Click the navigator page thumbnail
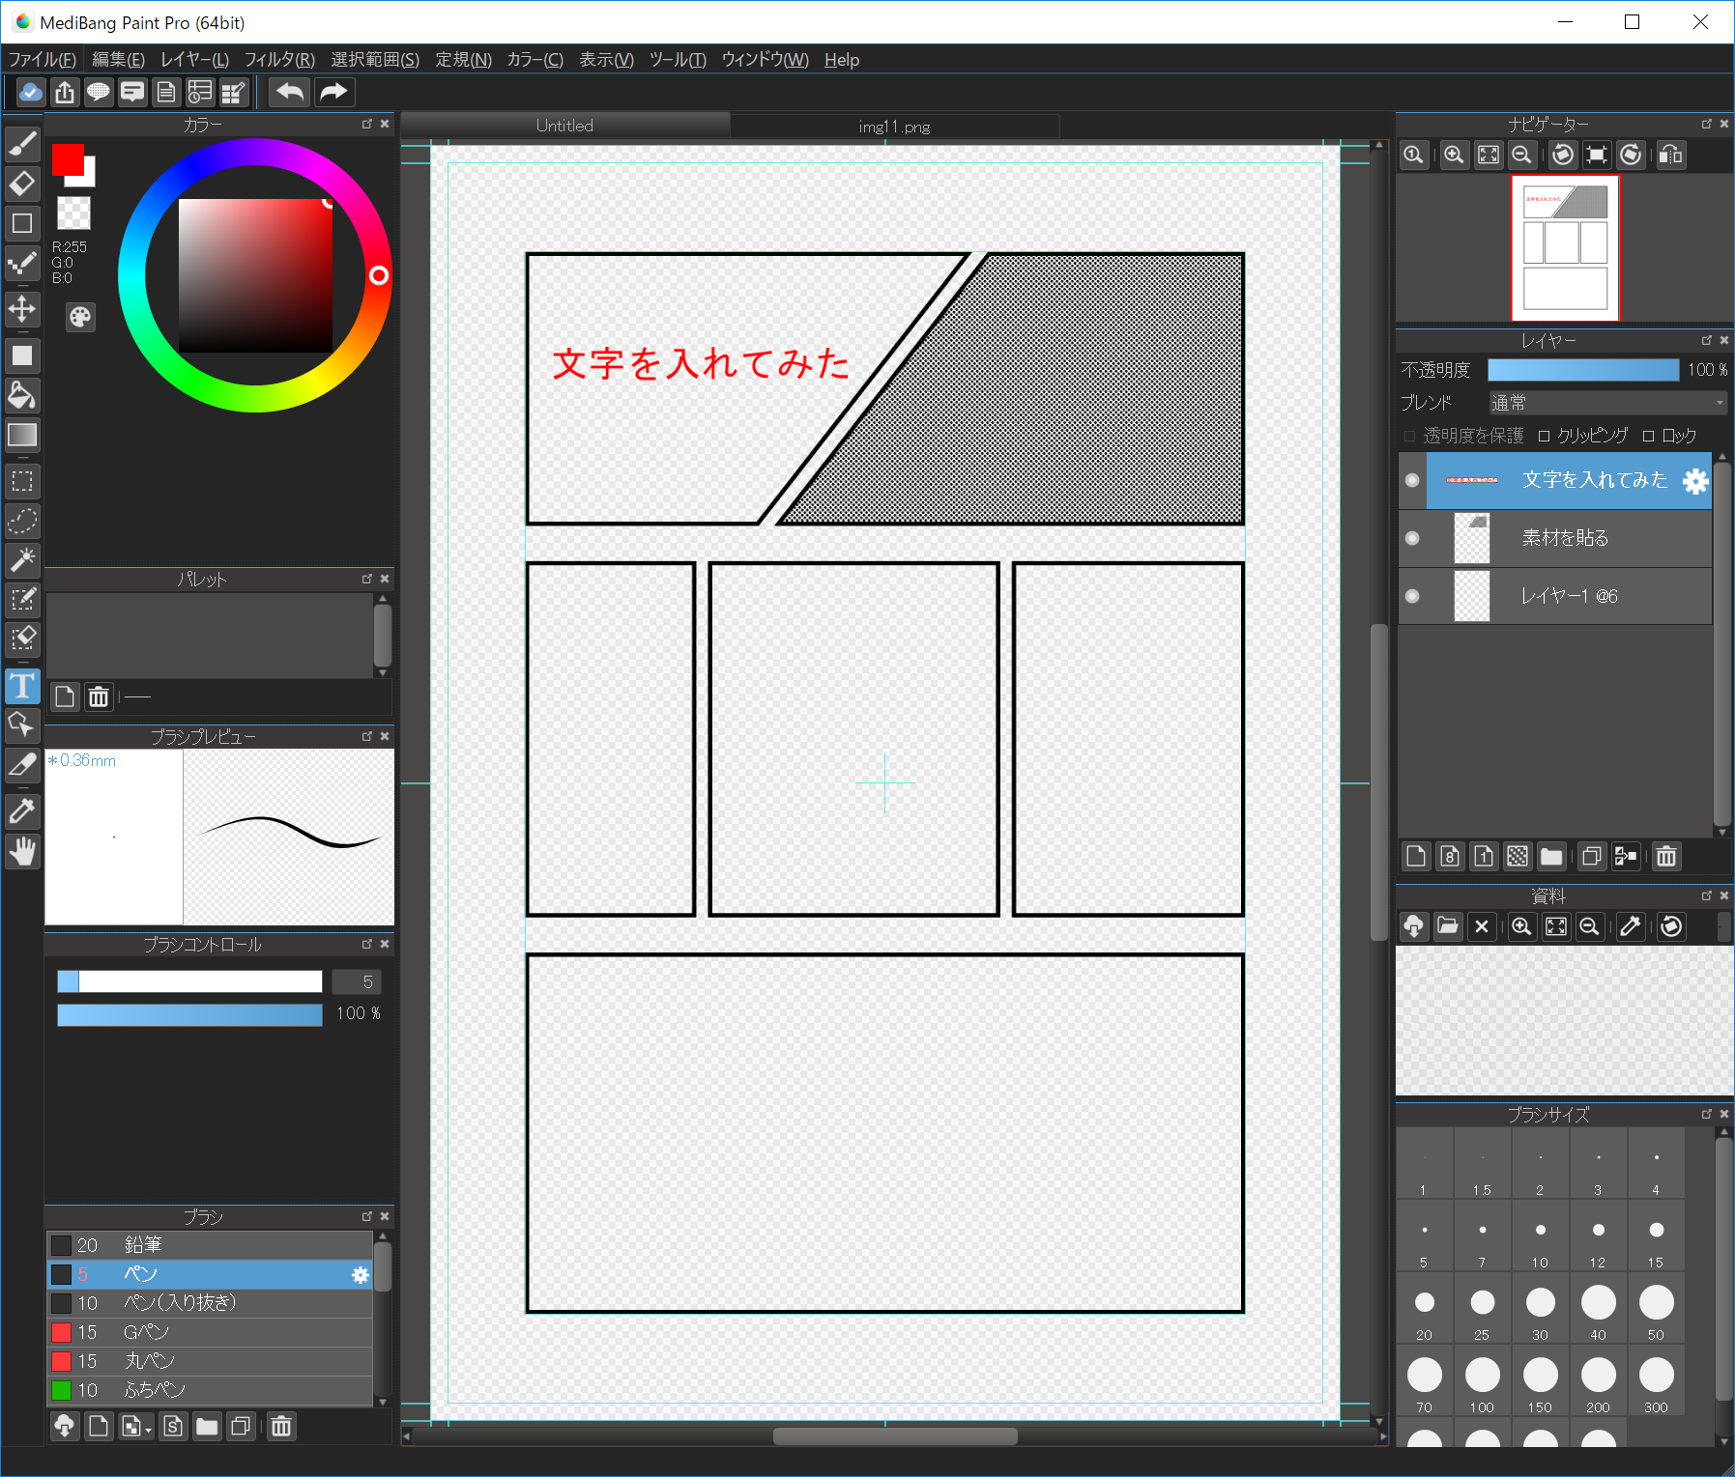 1565,248
